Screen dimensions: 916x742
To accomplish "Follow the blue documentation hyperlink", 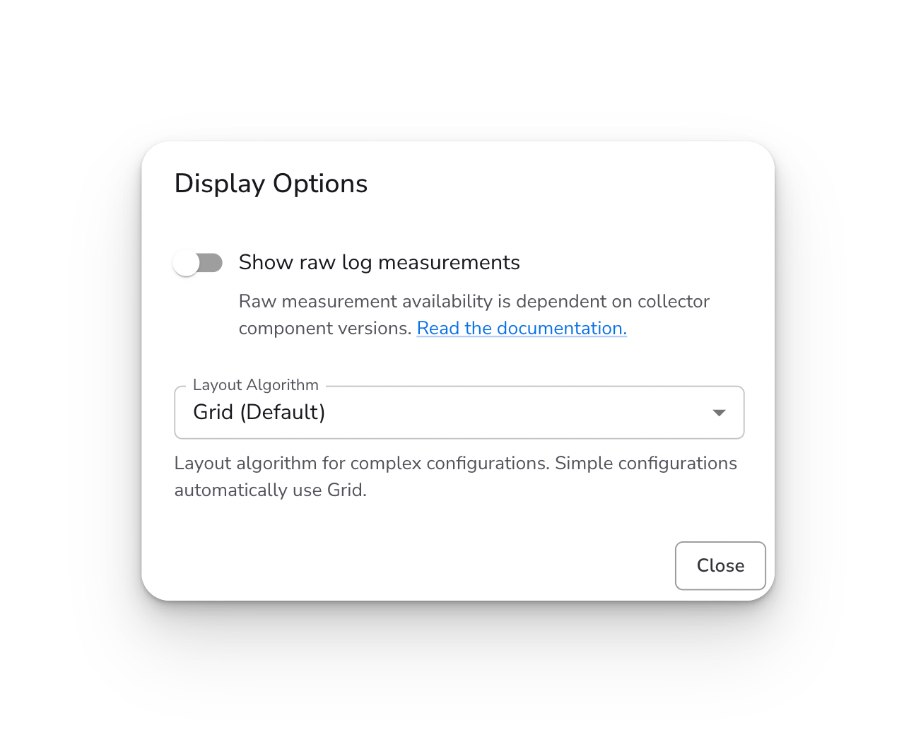I will tap(522, 329).
